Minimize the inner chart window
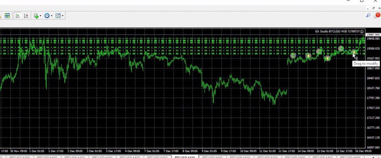Viewport: 381px width, 158px height. (368, 8)
